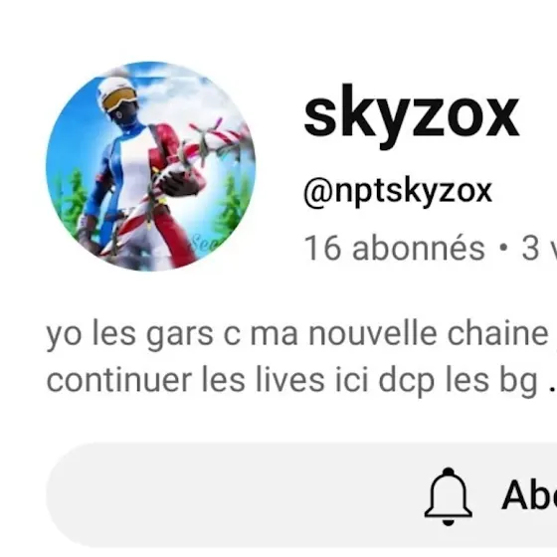
Task: Click the notification bell icon
Action: click(449, 496)
